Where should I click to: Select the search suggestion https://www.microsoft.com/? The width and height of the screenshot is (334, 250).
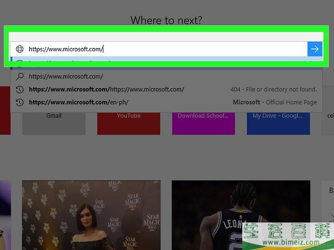point(166,76)
